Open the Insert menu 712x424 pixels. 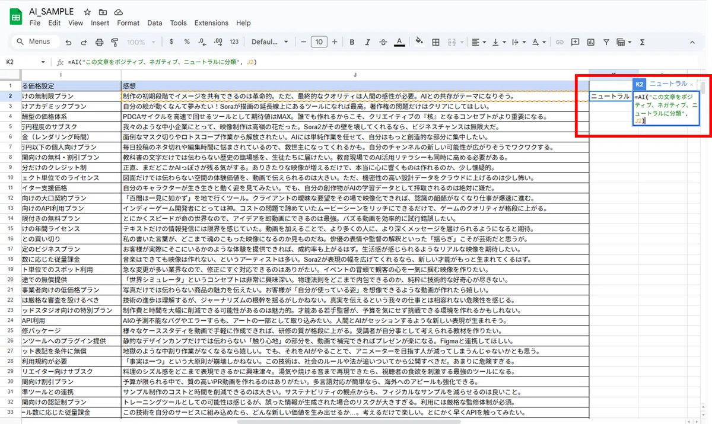100,23
